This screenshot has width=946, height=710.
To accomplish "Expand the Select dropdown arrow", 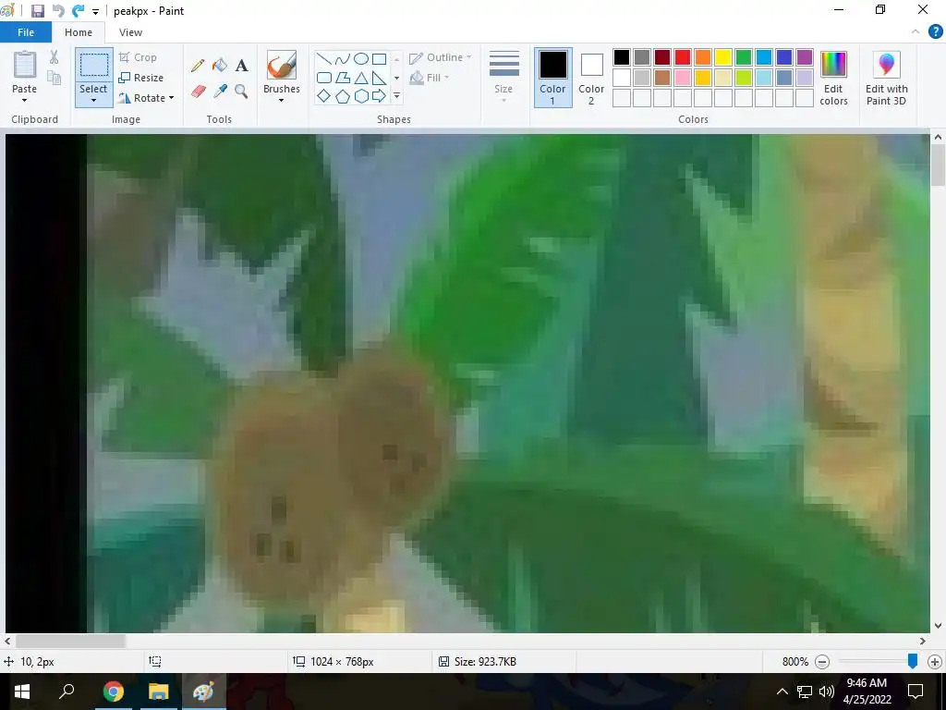I will click(93, 101).
